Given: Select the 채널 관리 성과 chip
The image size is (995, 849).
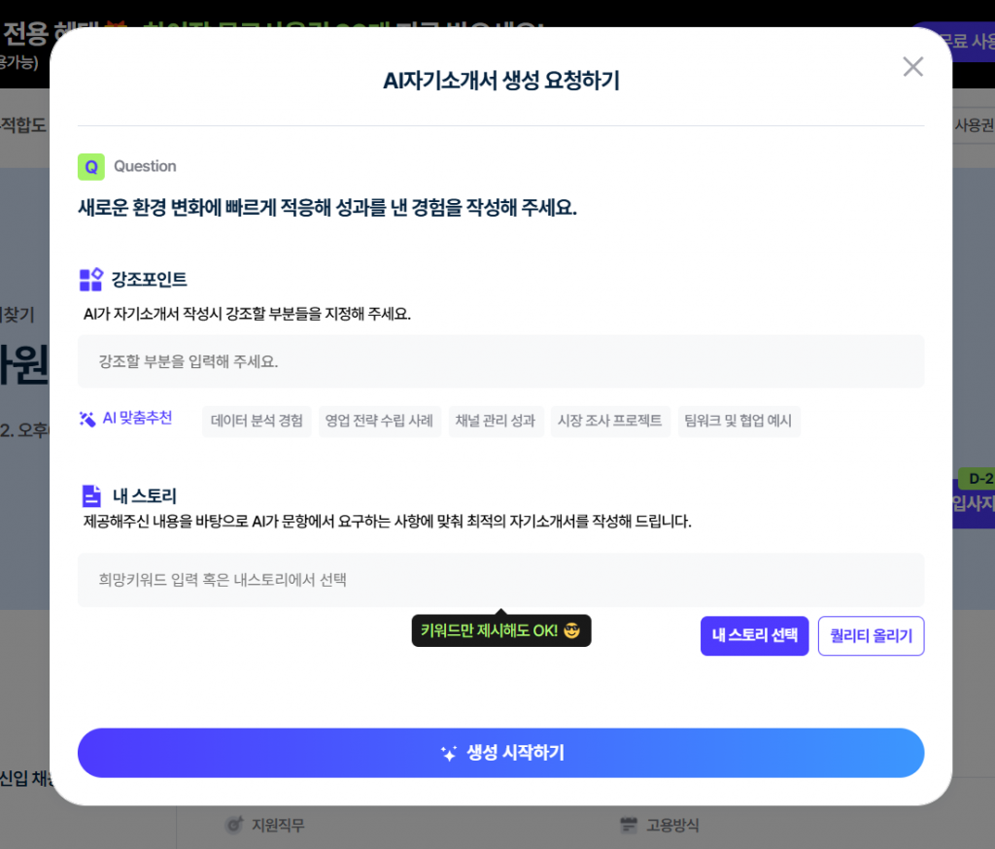Looking at the screenshot, I should pyautogui.click(x=496, y=422).
